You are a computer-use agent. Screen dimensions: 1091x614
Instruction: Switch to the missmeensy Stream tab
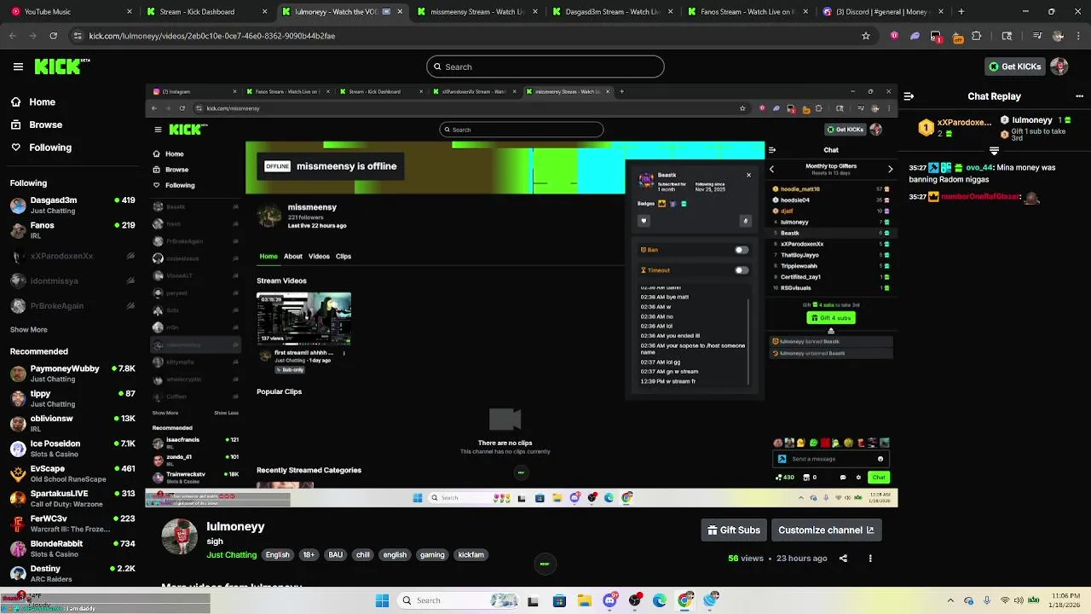[478, 12]
